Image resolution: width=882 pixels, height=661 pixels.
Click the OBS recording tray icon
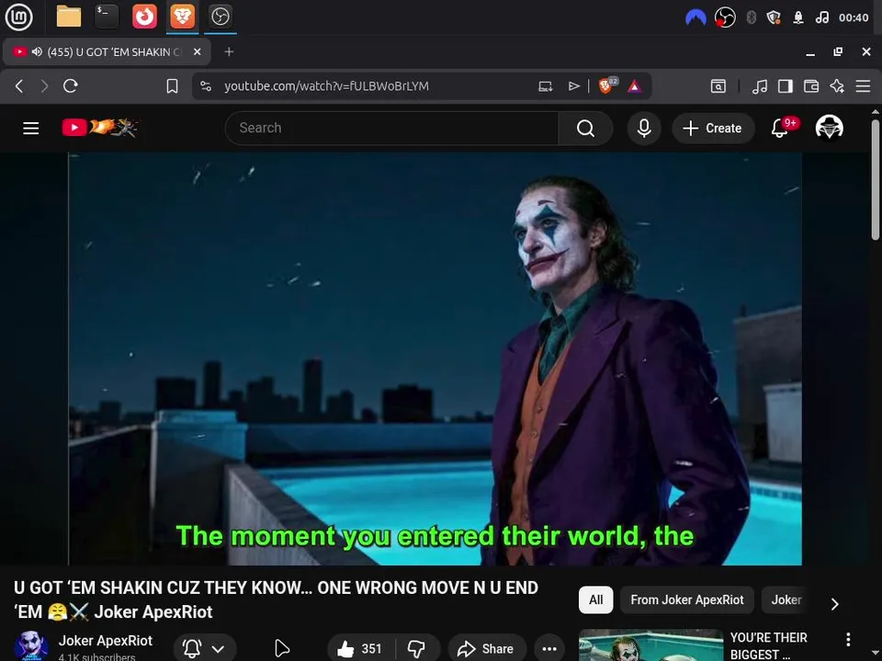pos(725,17)
